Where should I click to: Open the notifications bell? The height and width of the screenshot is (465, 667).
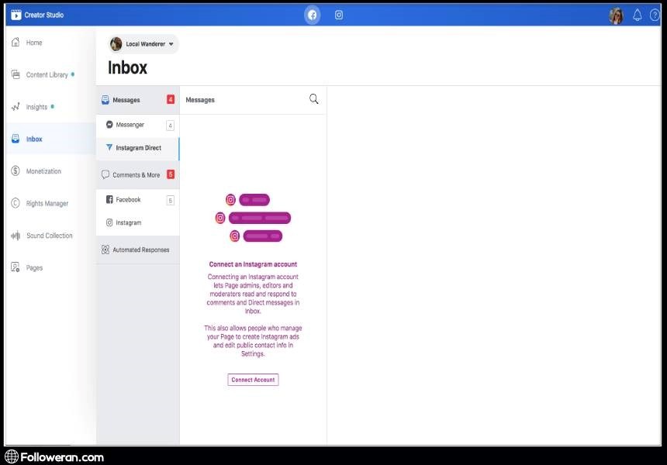637,15
